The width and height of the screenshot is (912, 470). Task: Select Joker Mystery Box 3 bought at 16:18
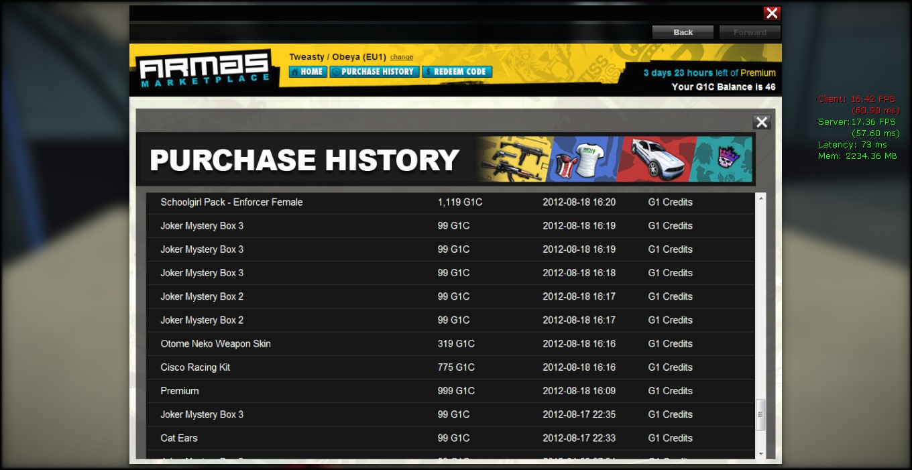202,273
